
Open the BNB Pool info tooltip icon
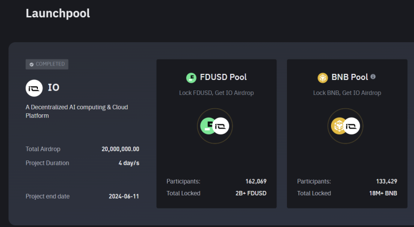click(x=373, y=77)
